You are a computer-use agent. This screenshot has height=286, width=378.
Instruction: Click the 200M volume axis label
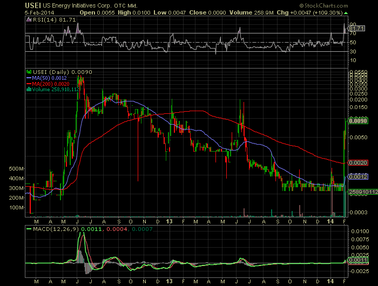[16, 198]
